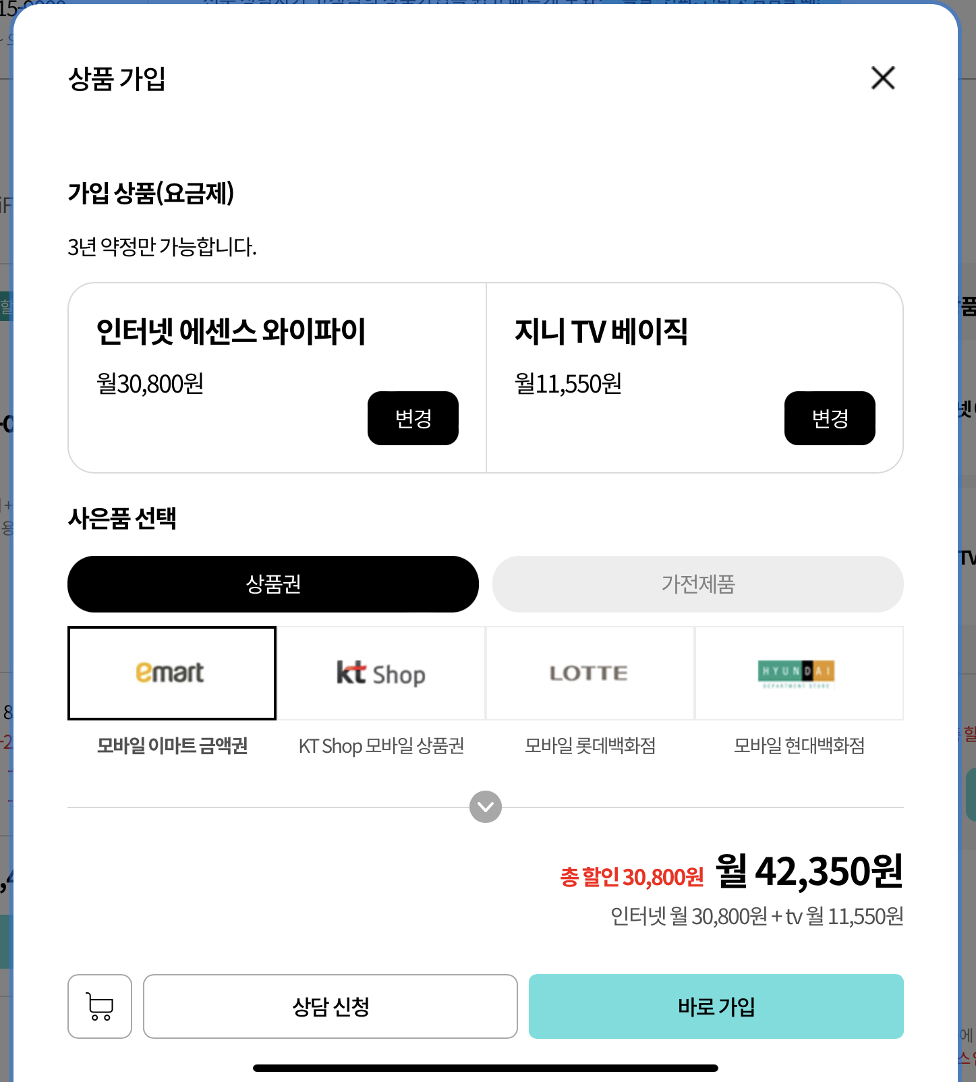Viewport: 976px width, 1082px height.
Task: Select the emart logo gift option
Action: (172, 673)
